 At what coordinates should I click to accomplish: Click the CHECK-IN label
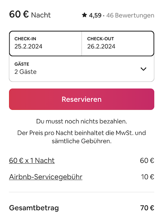25,39
